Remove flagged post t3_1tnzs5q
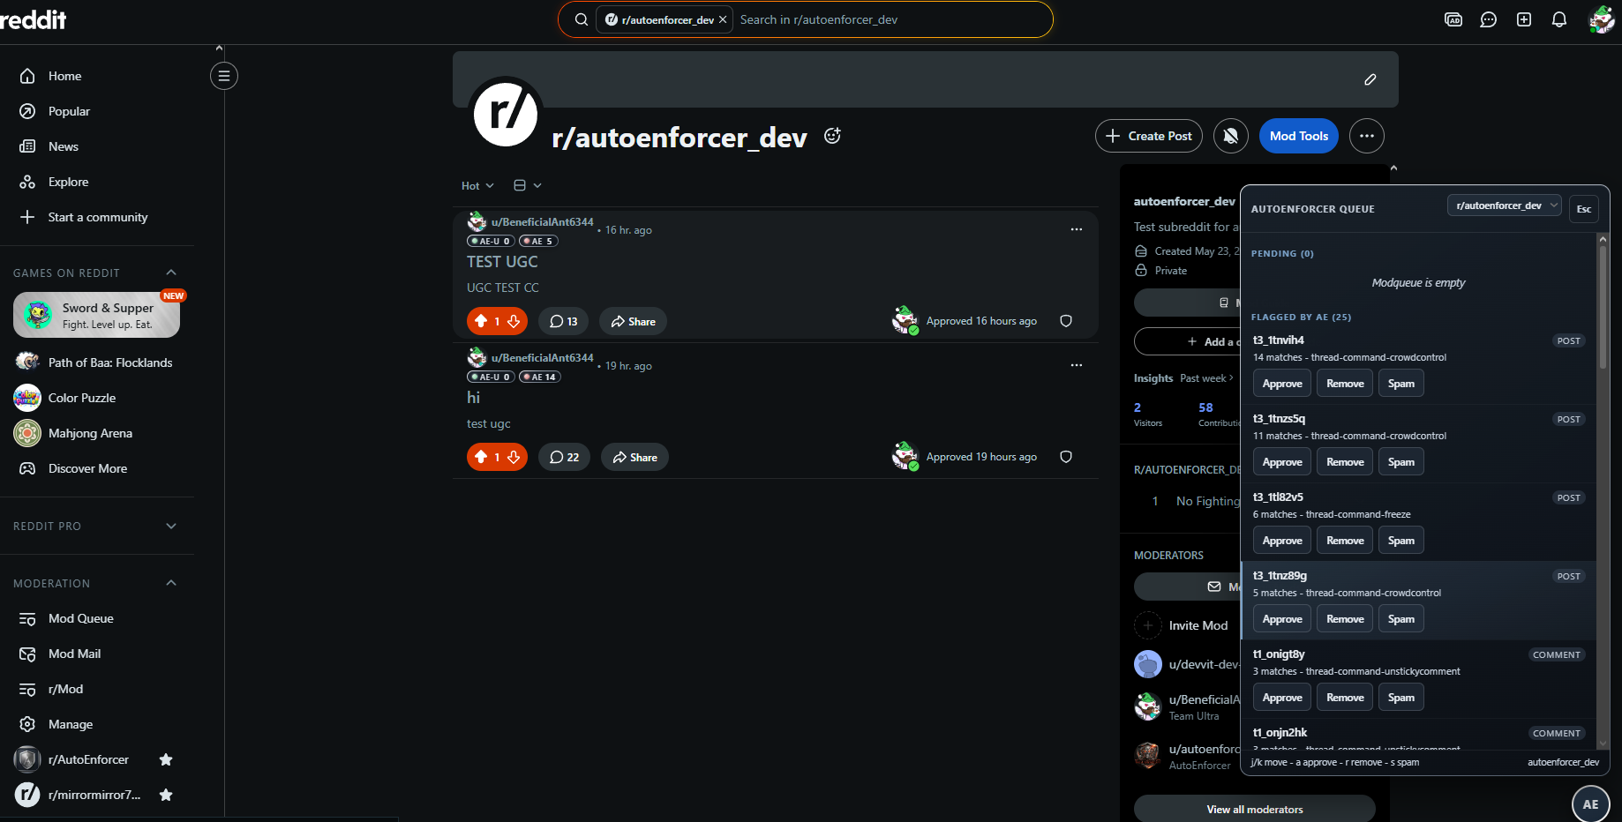 click(x=1345, y=462)
